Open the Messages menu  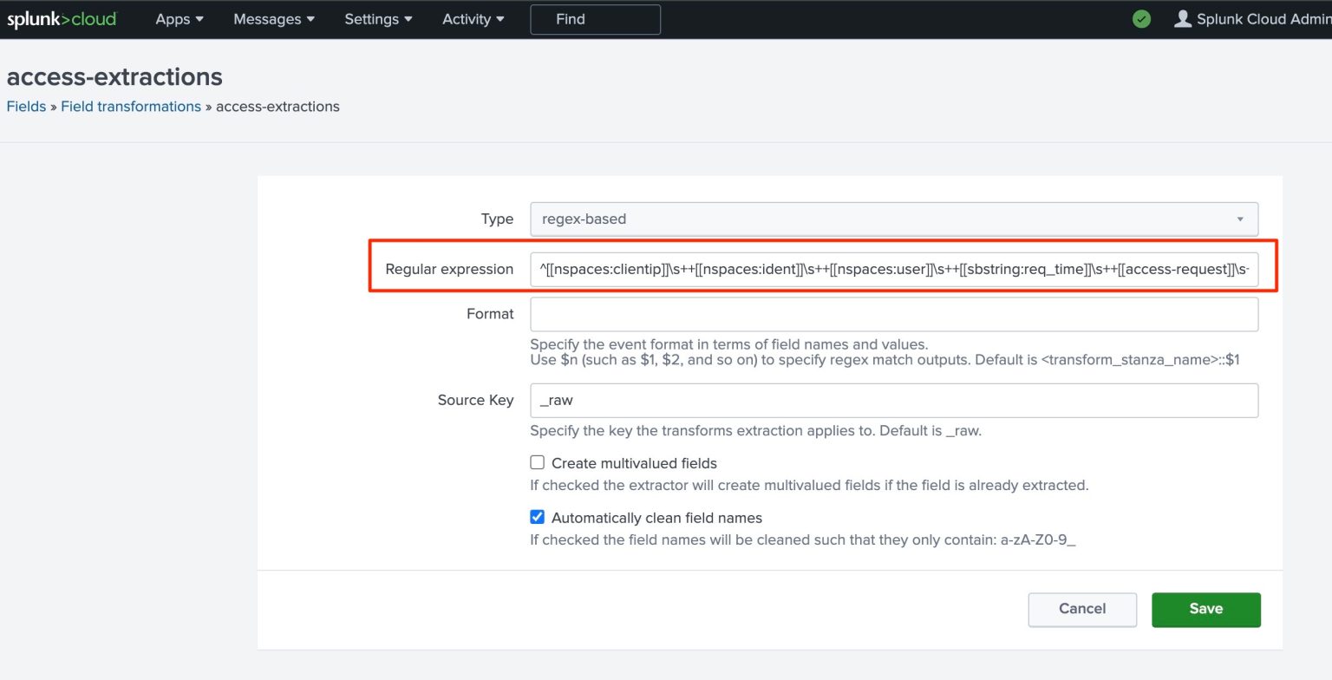click(272, 19)
